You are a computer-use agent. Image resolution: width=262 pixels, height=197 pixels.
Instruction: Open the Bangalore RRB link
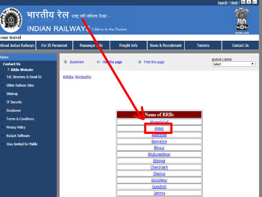click(x=159, y=141)
